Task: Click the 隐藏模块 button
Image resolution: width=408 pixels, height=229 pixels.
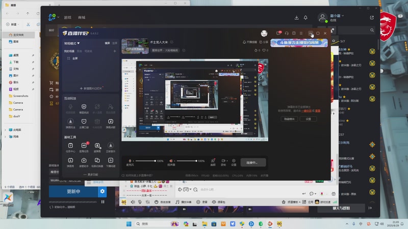Action: (289, 119)
